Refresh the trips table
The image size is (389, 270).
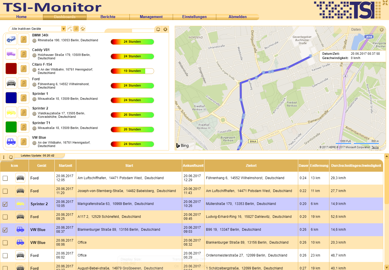[x=11, y=157]
